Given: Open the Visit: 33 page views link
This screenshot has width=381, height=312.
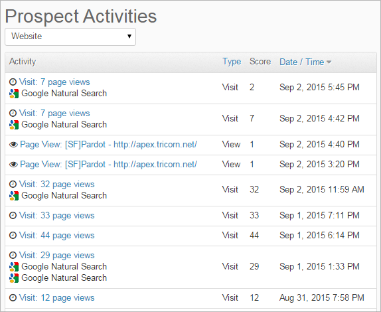Looking at the screenshot, I should 56,215.
